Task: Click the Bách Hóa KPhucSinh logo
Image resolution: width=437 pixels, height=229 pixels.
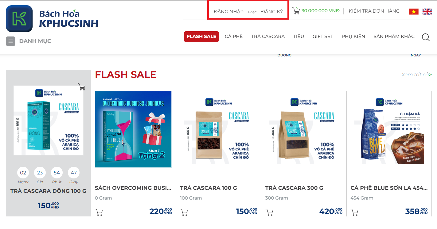Action: [x=52, y=19]
